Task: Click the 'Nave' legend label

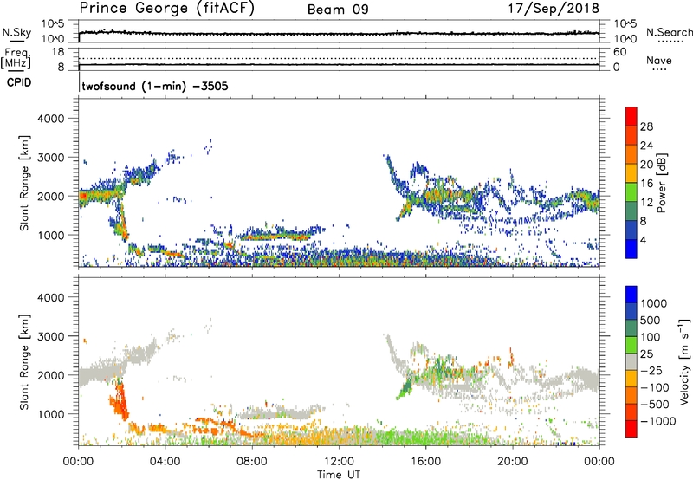Action: 659,61
